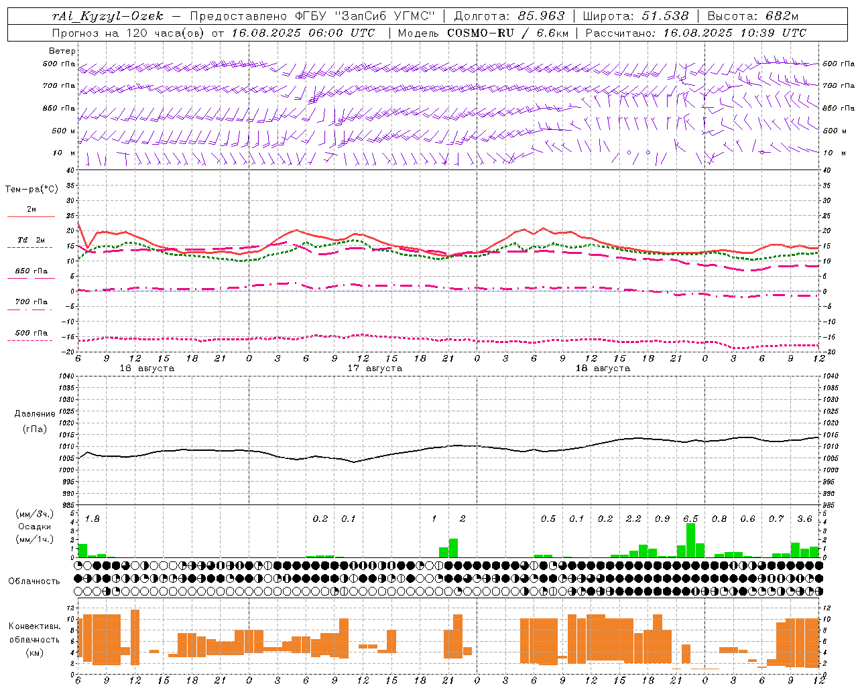This screenshot has width=858, height=686.
Task: Click the Прогноз на 120 часа(ов) text
Action: click(x=129, y=33)
